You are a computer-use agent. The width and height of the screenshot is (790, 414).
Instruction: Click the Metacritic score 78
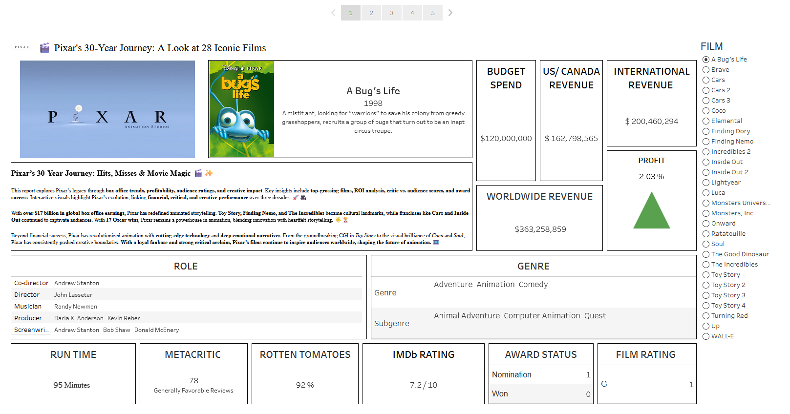(x=193, y=381)
